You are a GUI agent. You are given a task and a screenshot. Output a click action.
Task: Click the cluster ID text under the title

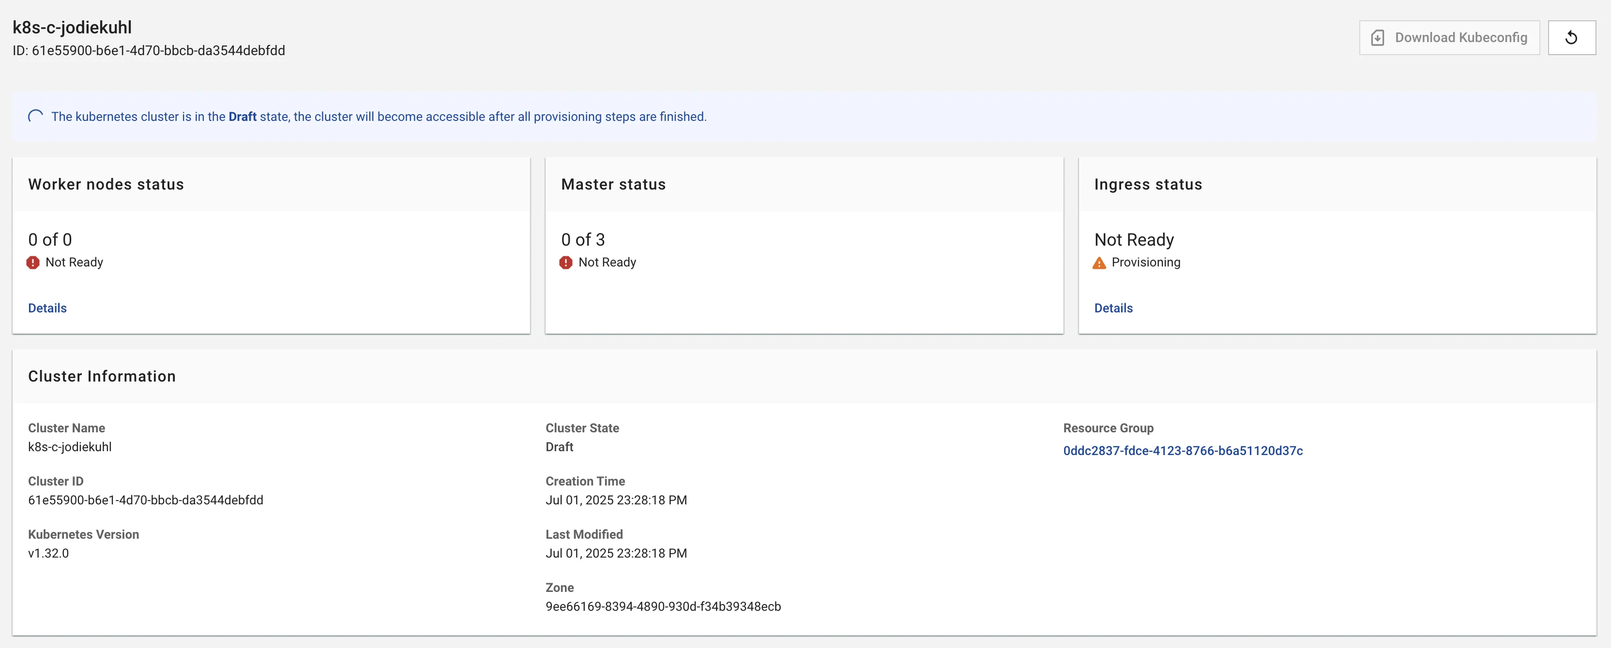pyautogui.click(x=149, y=51)
